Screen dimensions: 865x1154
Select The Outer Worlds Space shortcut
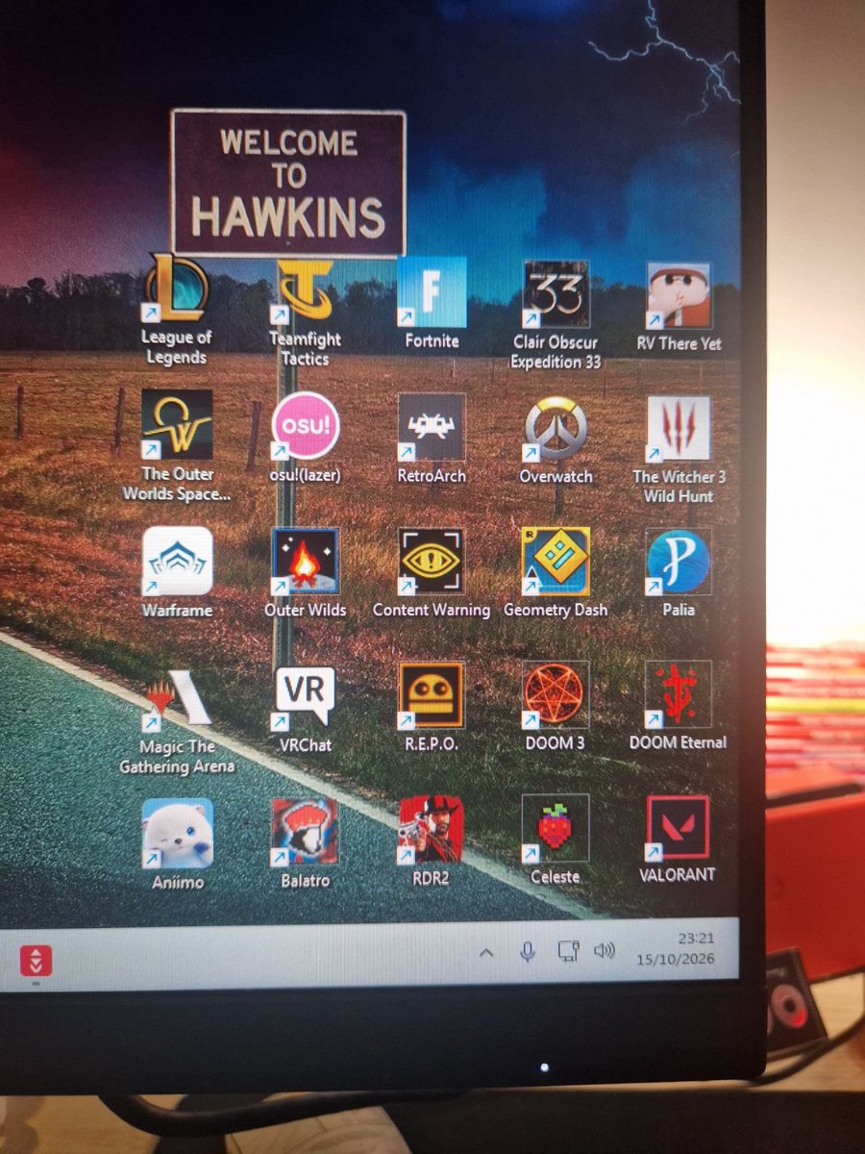point(177,424)
